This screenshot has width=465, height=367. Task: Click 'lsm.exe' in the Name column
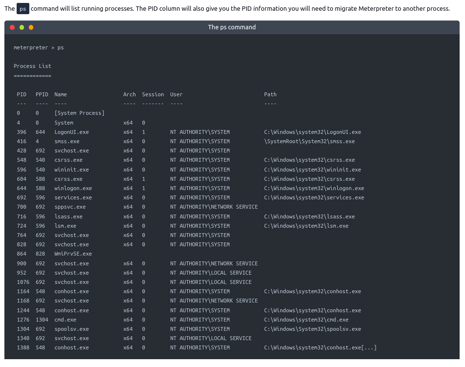[x=66, y=226]
